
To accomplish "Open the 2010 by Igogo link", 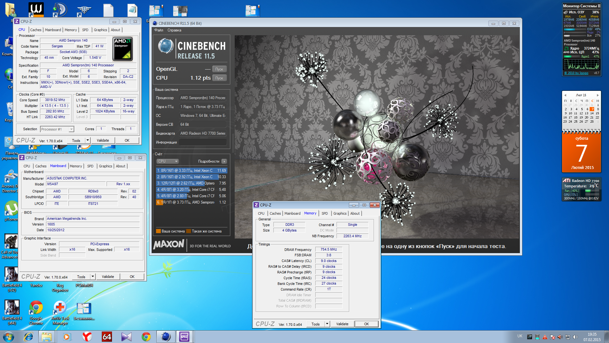I will (x=576, y=73).
